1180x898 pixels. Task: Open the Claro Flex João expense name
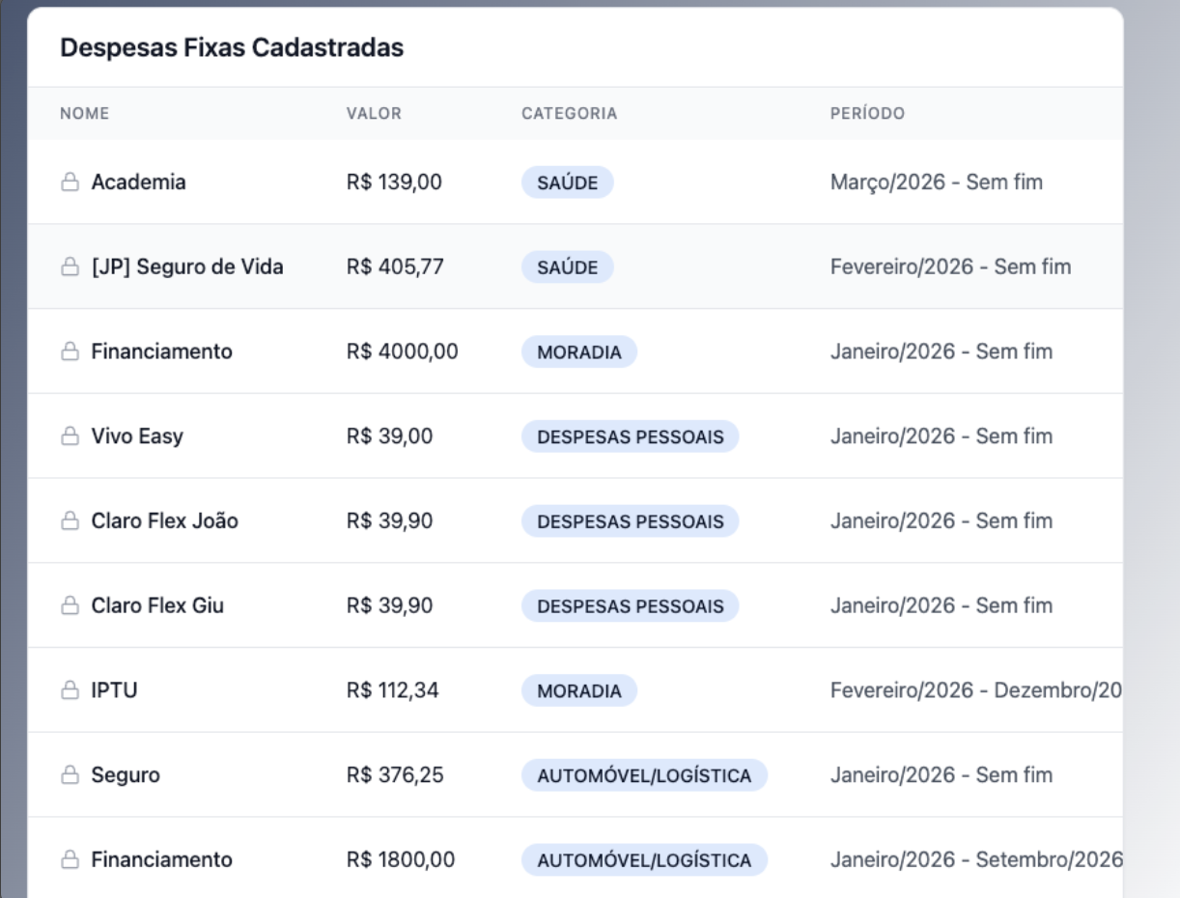[x=164, y=521]
